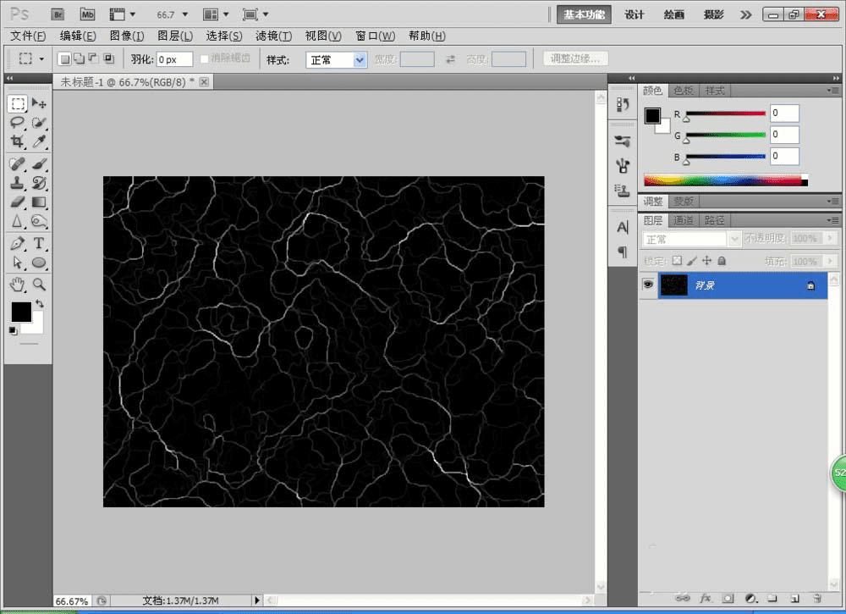Click the foreground color swatch in toolbox
This screenshot has height=614, width=846.
tap(20, 312)
